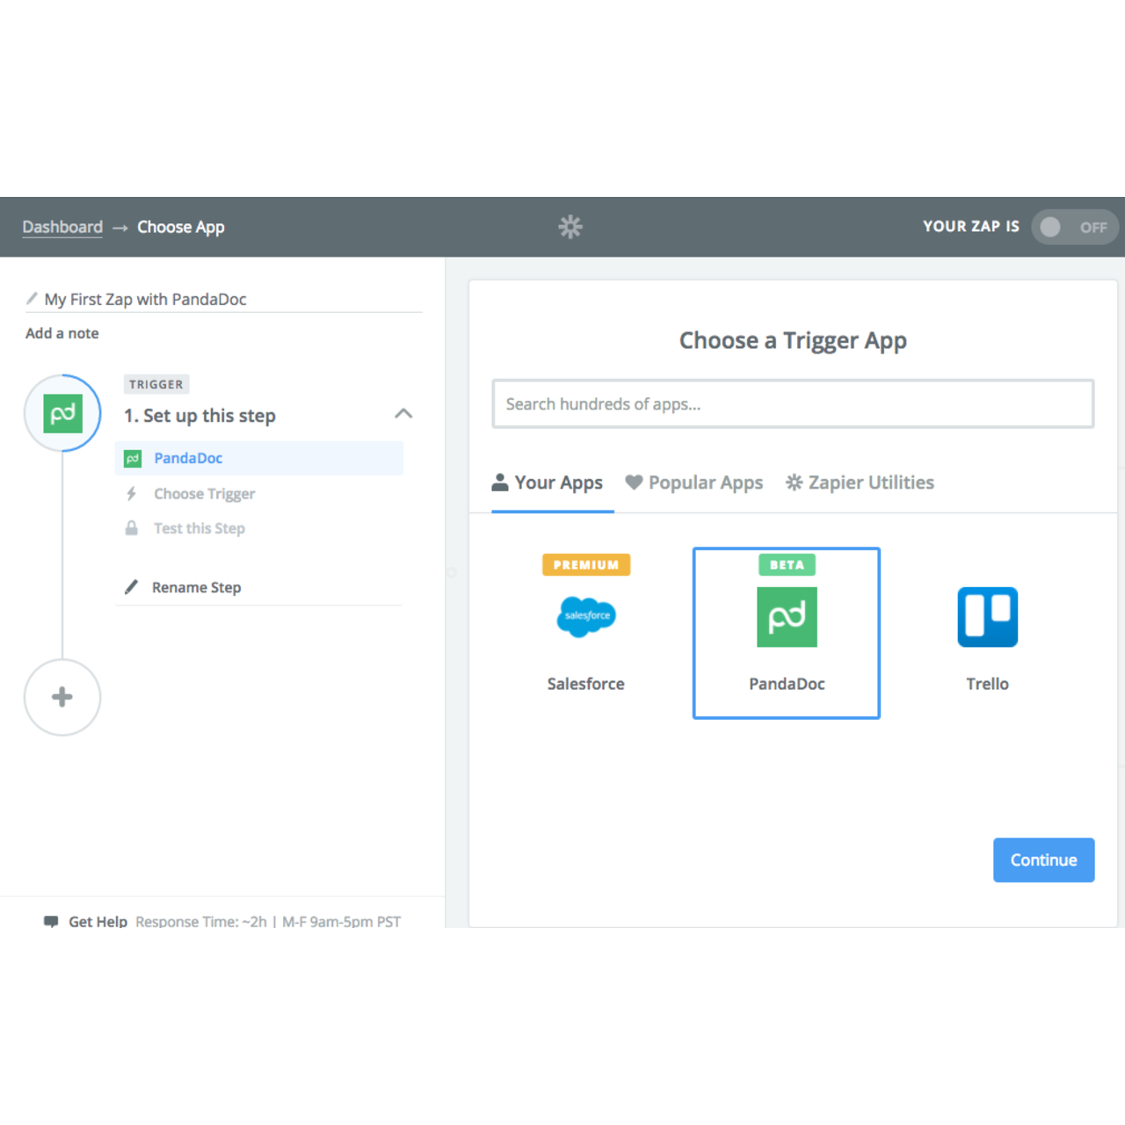The image size is (1125, 1125).
Task: Open the Choose Trigger substep
Action: click(x=204, y=494)
